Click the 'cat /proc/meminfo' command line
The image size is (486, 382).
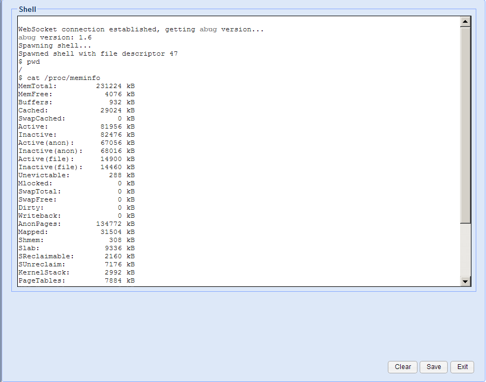tap(59, 78)
